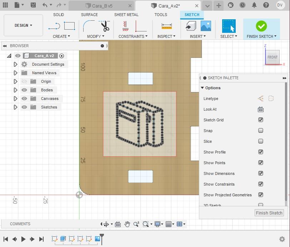This screenshot has width=290, height=247.
Task: Open the Help question mark
Action: click(266, 5)
